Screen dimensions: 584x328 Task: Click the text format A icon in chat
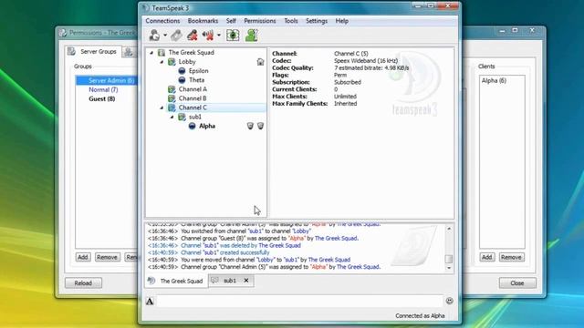pyautogui.click(x=150, y=302)
